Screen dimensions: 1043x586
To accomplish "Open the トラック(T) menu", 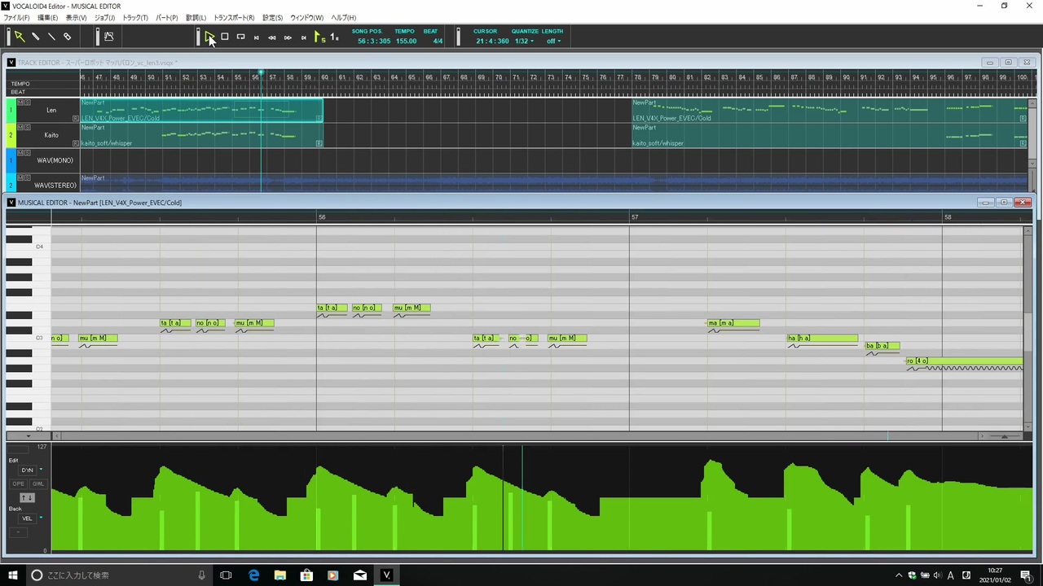I will (x=135, y=18).
